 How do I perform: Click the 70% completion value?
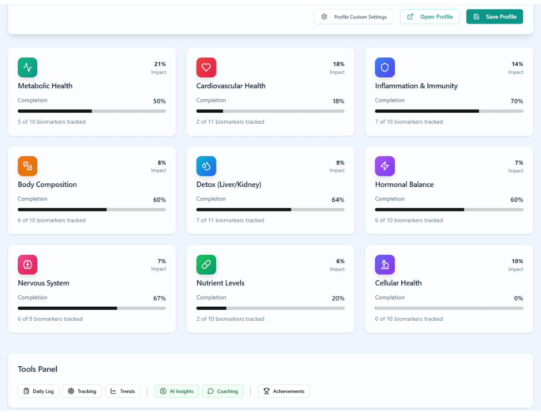point(517,101)
